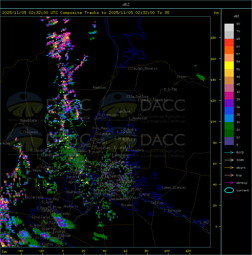Click the La_Carrera map label

pyautogui.click(x=34, y=197)
